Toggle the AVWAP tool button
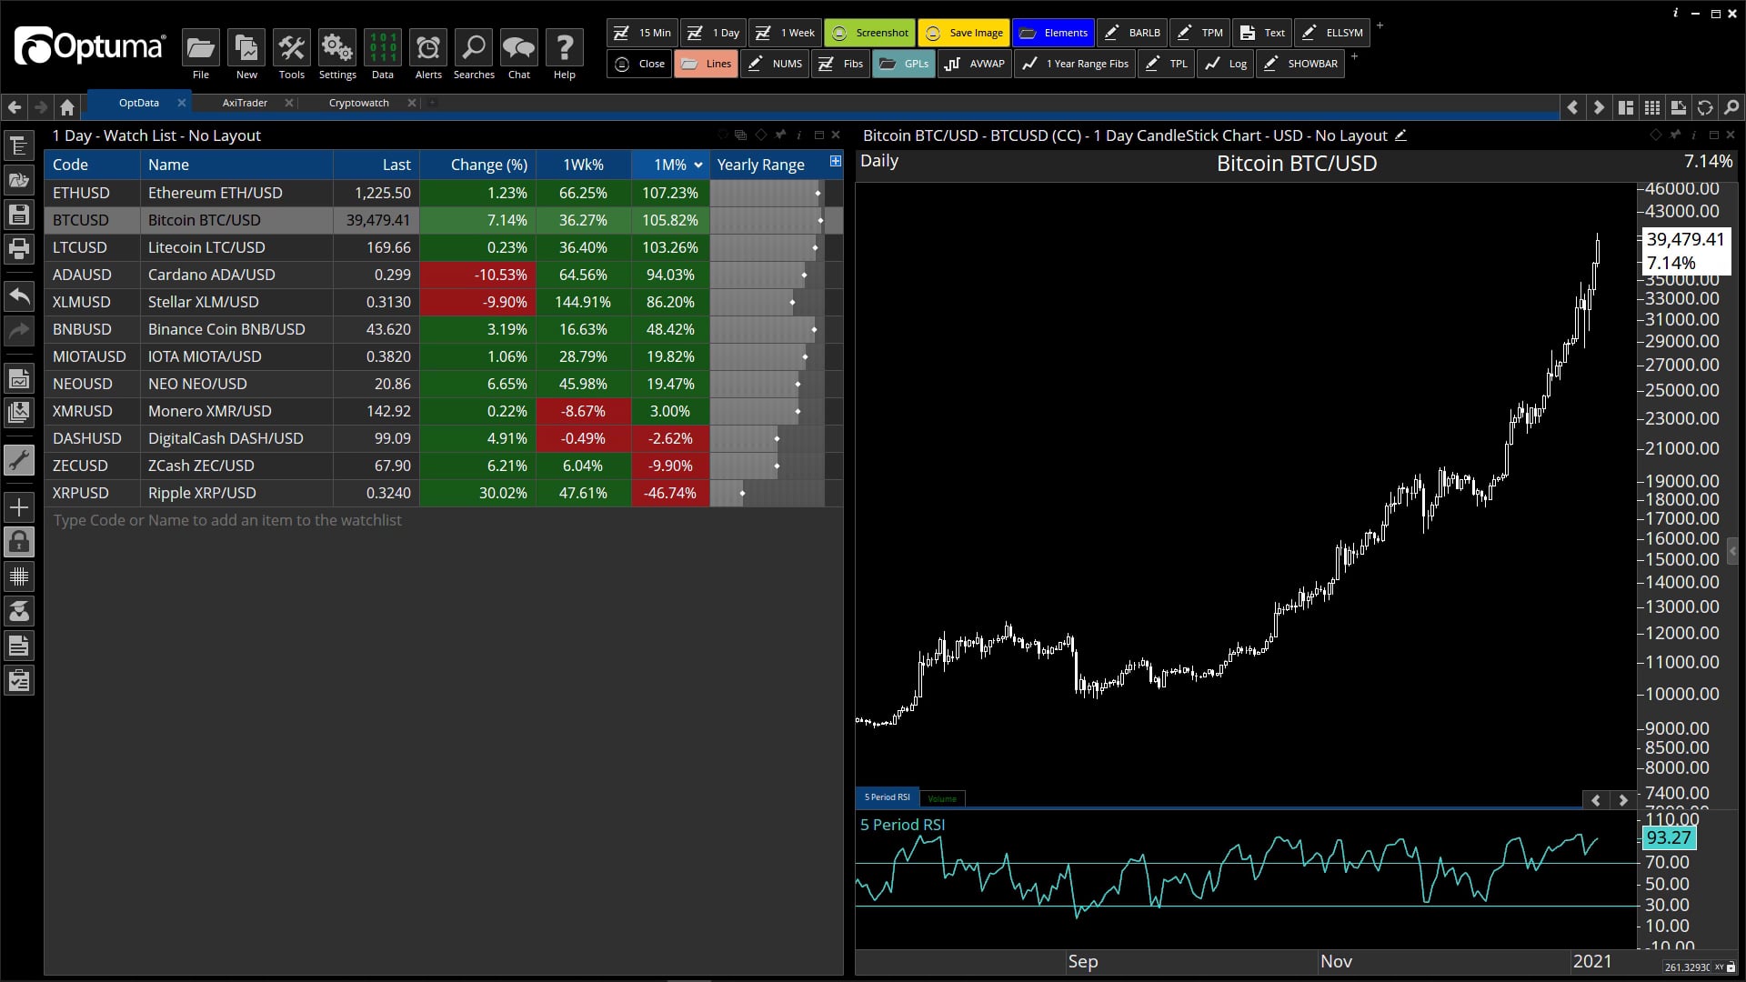 (975, 64)
